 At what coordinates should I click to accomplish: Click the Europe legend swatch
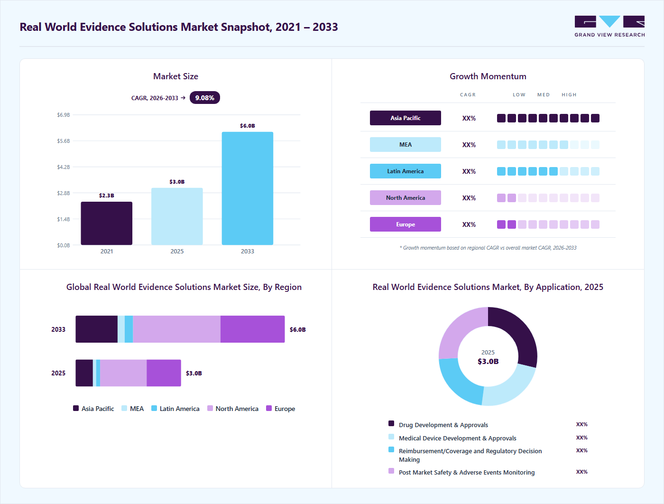tap(269, 408)
